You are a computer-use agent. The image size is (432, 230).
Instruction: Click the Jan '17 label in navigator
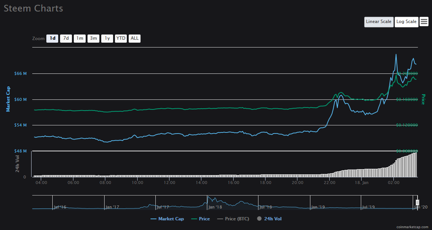coord(112,207)
